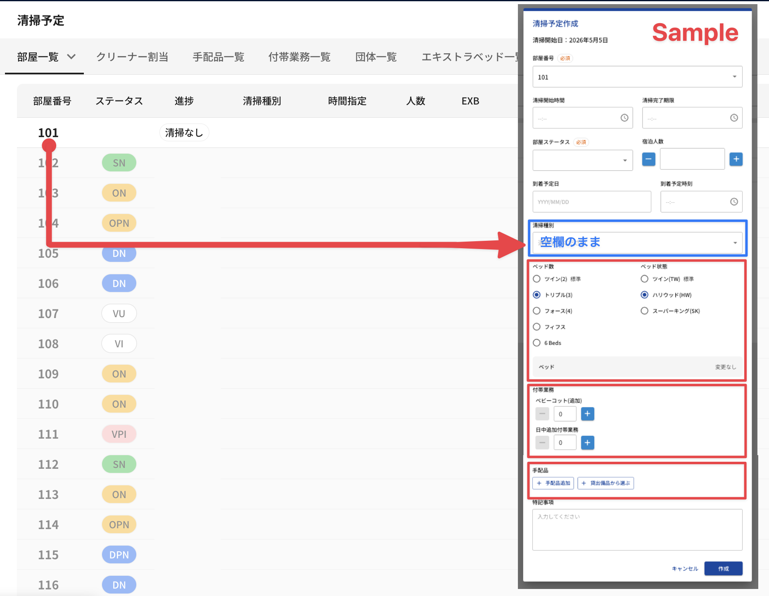
Task: Decrease 宿泊人数 with the minus button
Action: click(648, 159)
